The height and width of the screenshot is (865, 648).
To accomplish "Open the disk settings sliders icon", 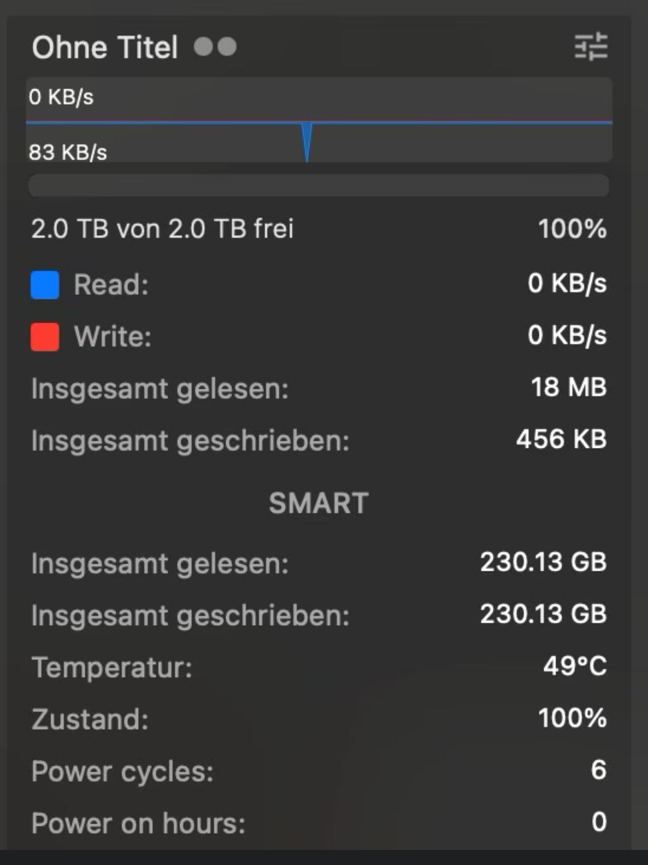I will coord(591,47).
